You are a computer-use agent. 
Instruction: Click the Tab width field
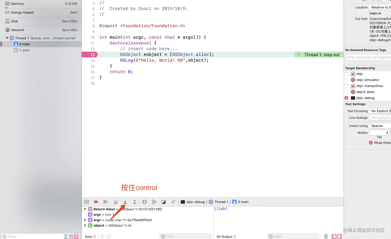tap(379, 133)
